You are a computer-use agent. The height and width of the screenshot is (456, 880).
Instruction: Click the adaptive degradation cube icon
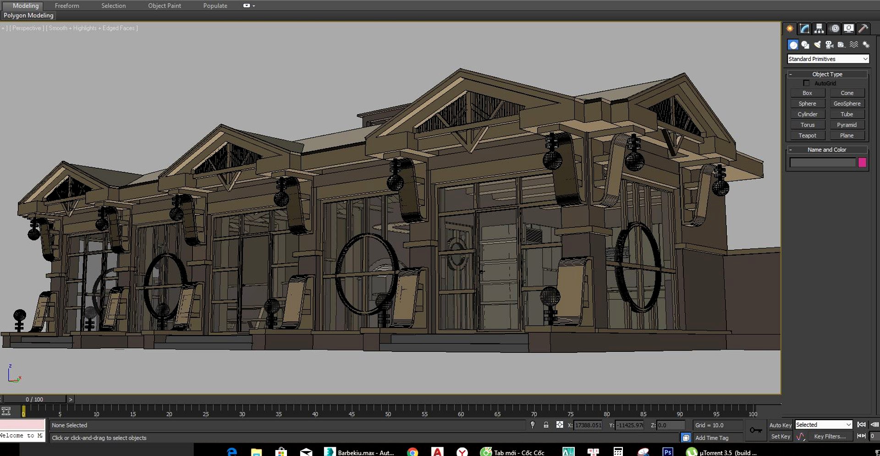[x=686, y=438]
